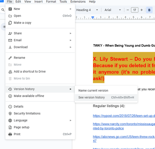Open the nypost.com article link

(x=124, y=116)
